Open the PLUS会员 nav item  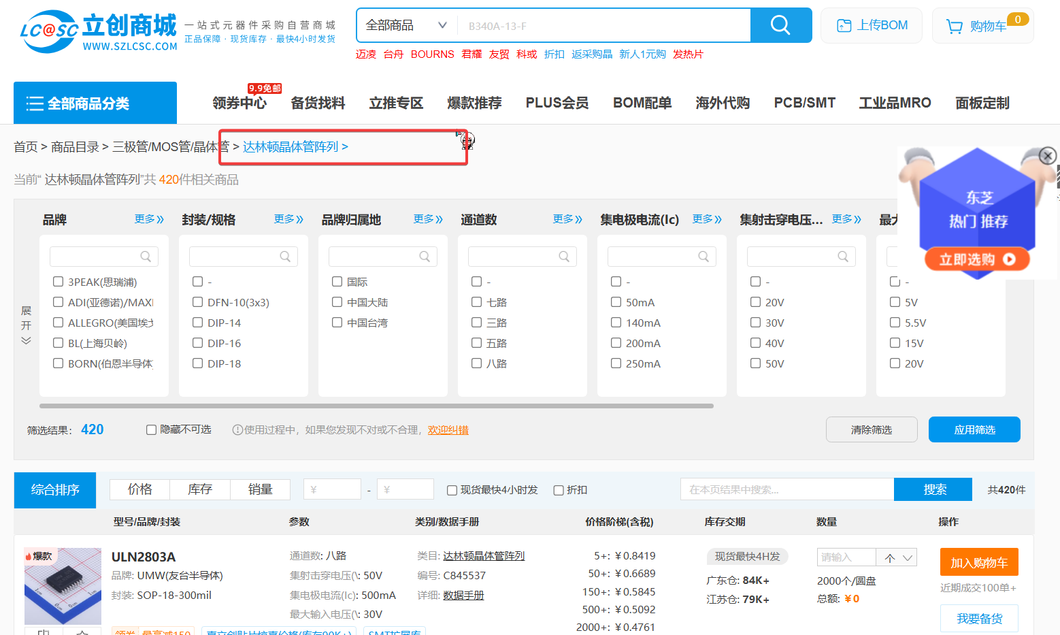(557, 103)
